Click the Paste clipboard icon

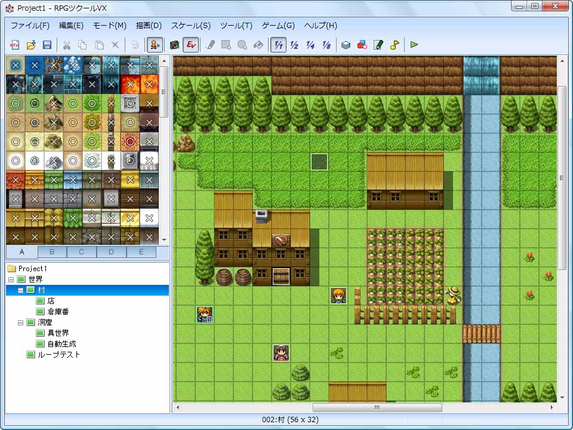[x=99, y=45]
